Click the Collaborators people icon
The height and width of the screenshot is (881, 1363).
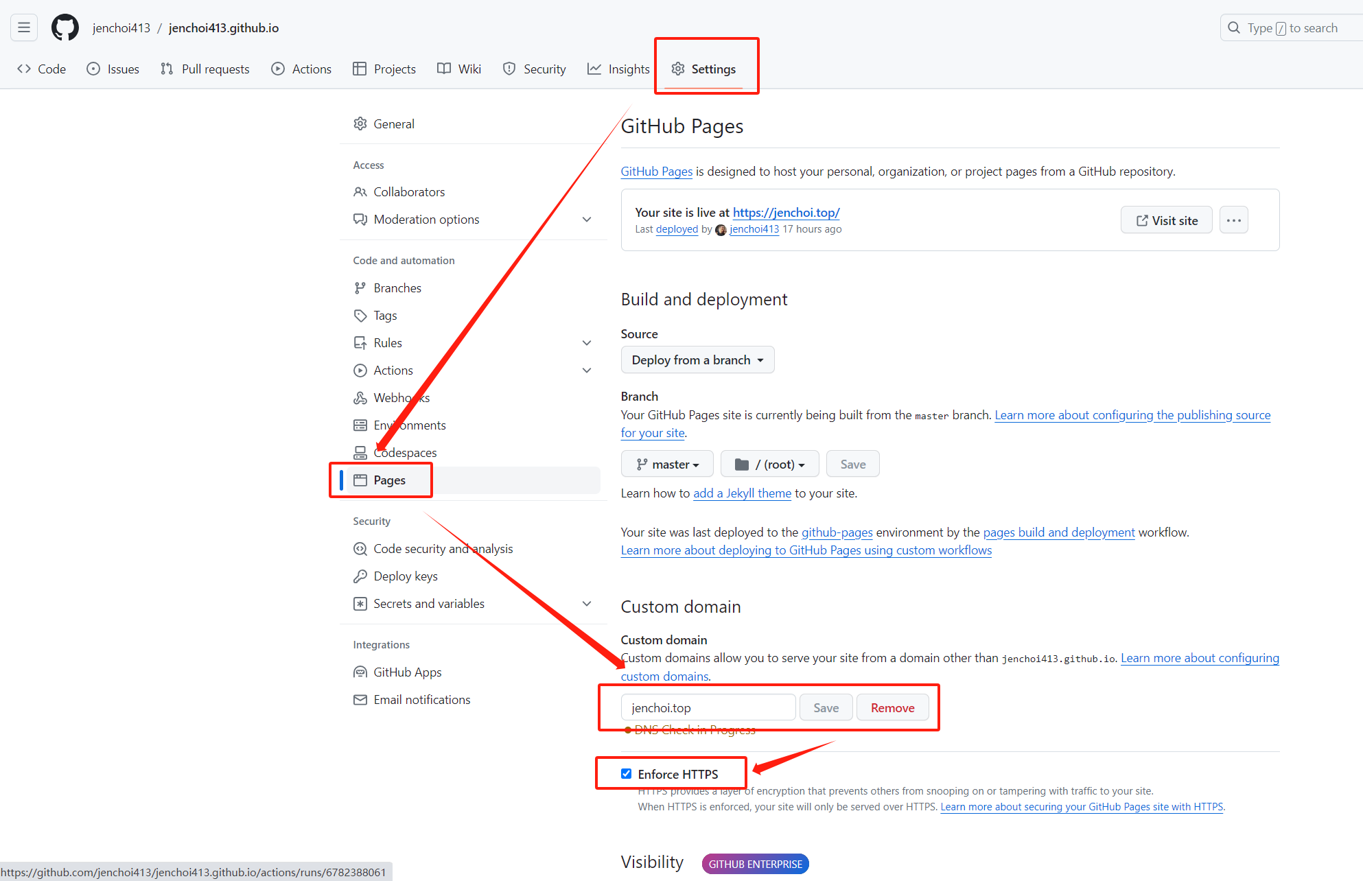click(360, 192)
